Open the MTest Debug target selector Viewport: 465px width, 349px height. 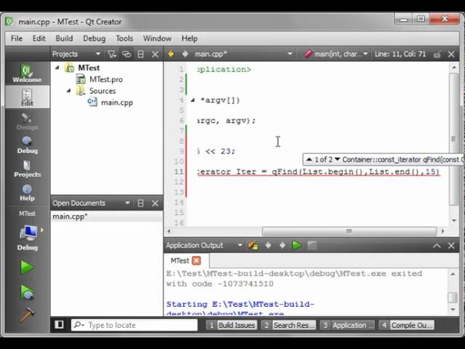tap(28, 234)
